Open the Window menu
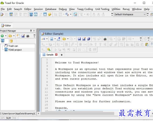The height and width of the screenshot is (122, 153). [137, 9]
